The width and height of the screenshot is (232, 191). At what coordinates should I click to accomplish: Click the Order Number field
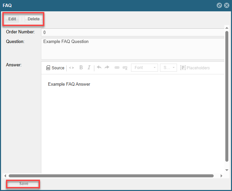point(133,32)
